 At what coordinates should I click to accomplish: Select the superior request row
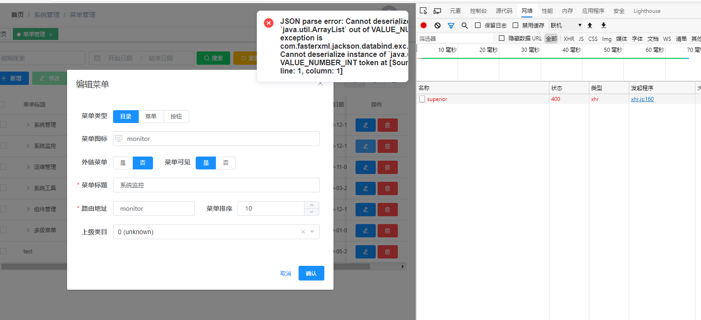click(x=560, y=99)
